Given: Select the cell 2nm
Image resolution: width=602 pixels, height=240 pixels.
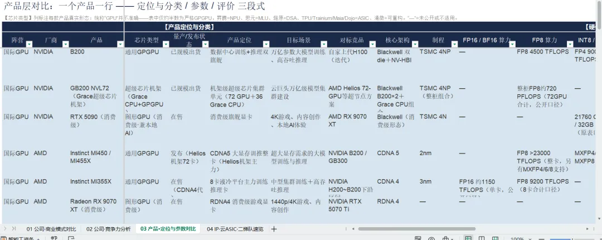Looking at the screenshot, I should [425, 153].
